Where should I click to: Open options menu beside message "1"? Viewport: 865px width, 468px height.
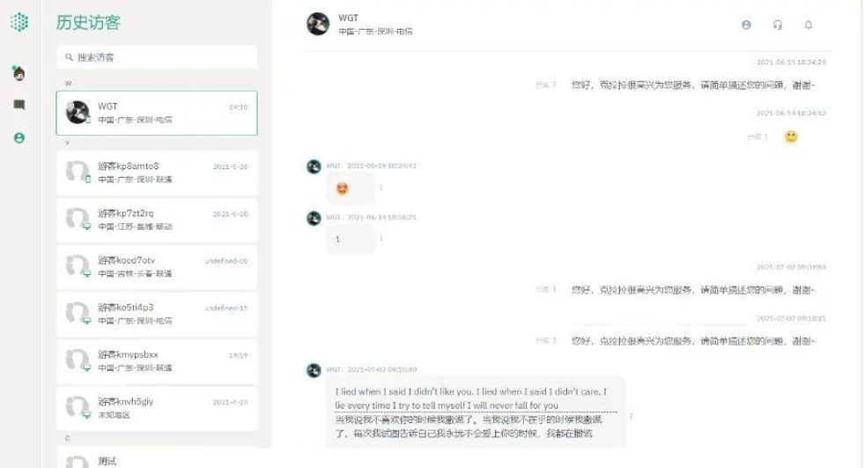tap(381, 239)
